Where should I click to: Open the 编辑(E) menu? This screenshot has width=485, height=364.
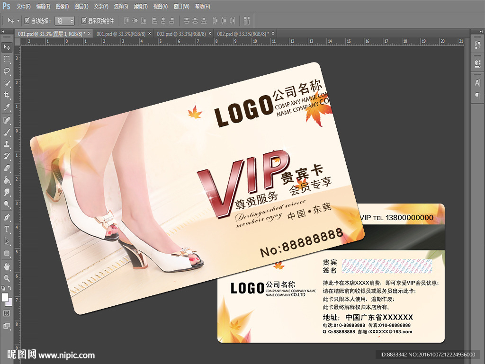coord(43,6)
